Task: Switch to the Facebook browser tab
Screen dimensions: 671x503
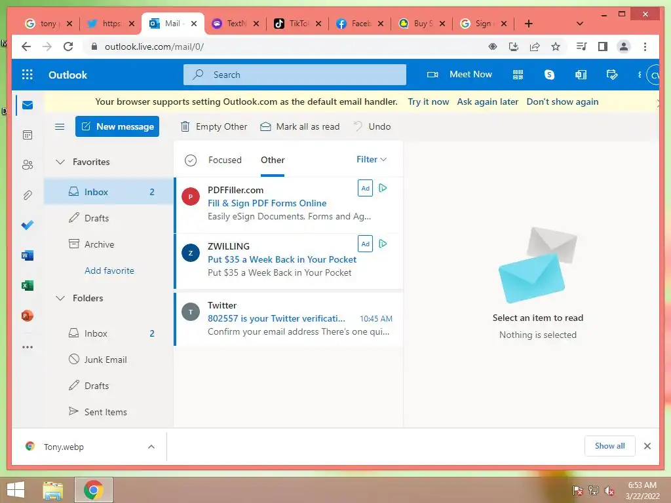Action: click(x=360, y=24)
